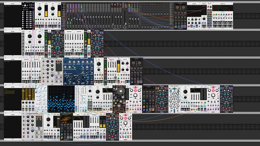Viewport: 260px width, 146px height.
Task: Click Euclidean sequencer display in third row
Action: (59, 66)
